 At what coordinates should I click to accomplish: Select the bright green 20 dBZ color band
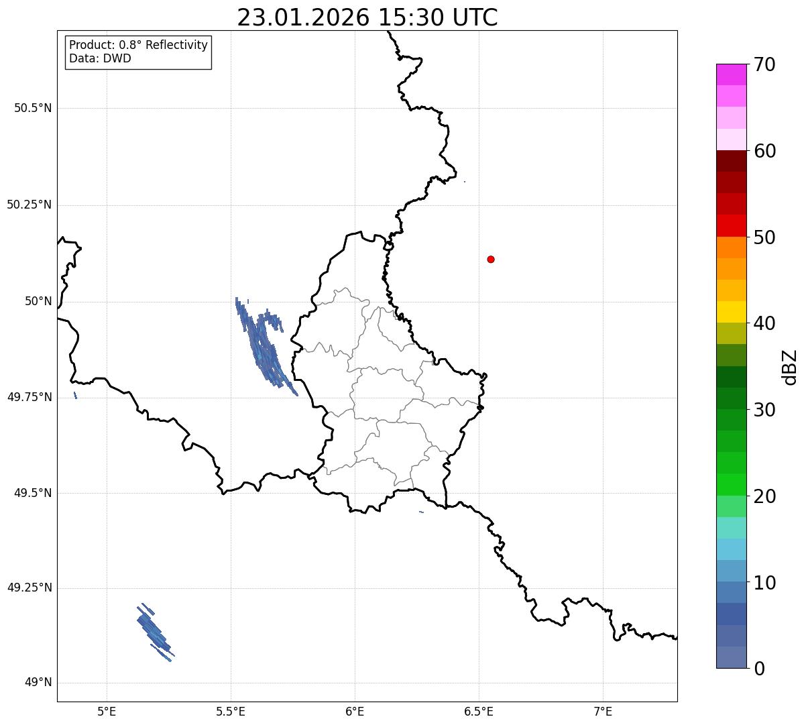pyautogui.click(x=731, y=485)
